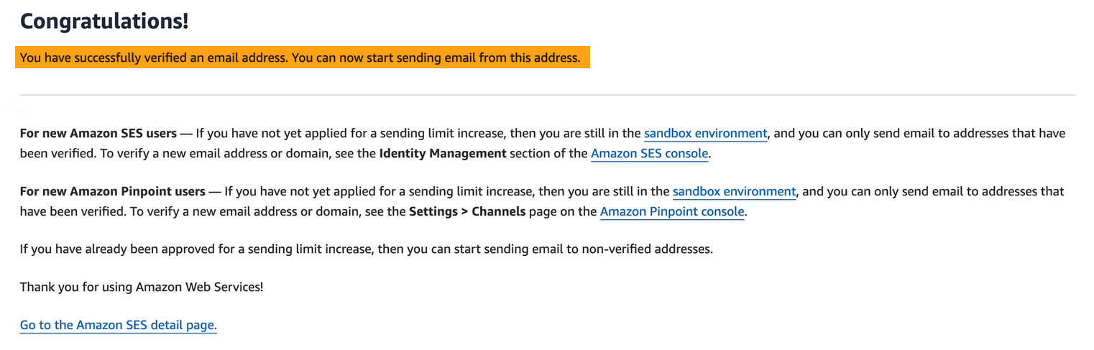This screenshot has height=350, width=1094.
Task: Click the bold 'Identity Management' text
Action: click(x=443, y=153)
